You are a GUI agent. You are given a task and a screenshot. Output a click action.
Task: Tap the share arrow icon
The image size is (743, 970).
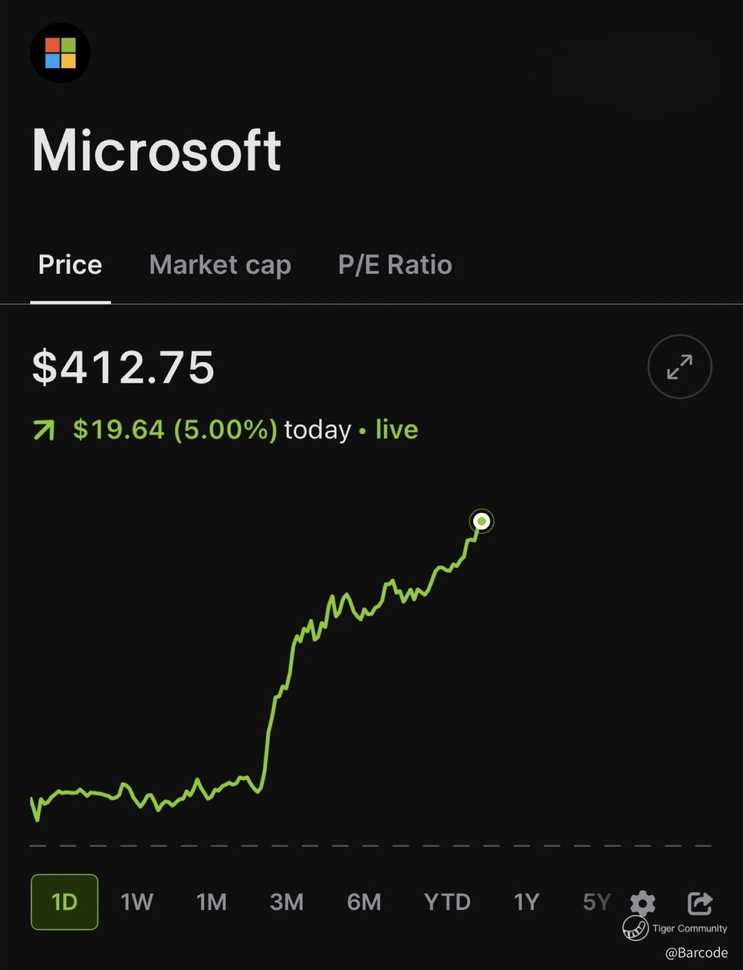coord(700,903)
